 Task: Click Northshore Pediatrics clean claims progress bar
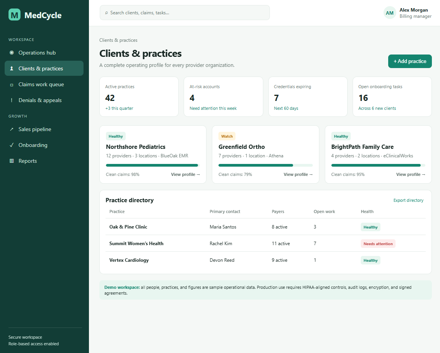pos(153,165)
